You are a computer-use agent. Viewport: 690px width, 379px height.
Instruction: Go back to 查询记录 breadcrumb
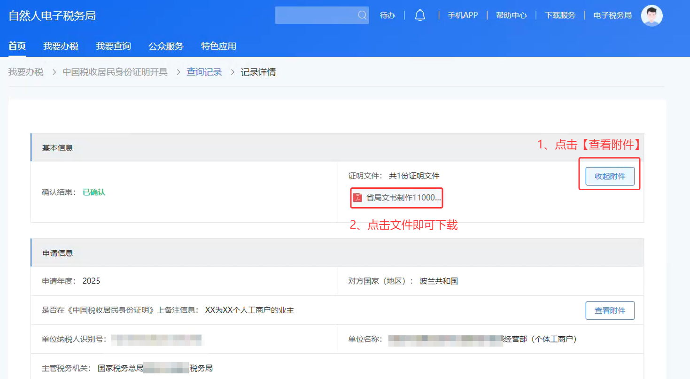tap(204, 72)
